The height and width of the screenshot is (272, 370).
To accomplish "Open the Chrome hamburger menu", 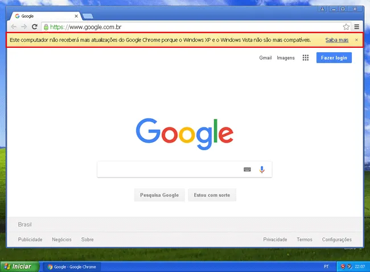I will (356, 27).
